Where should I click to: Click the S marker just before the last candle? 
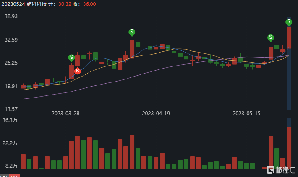click(271, 37)
